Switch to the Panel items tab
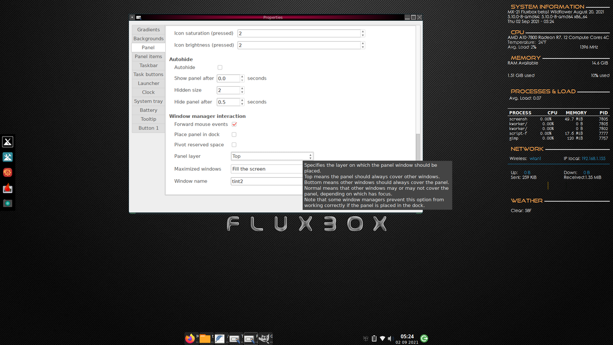Screen dimensions: 613x345 [x=148, y=57]
